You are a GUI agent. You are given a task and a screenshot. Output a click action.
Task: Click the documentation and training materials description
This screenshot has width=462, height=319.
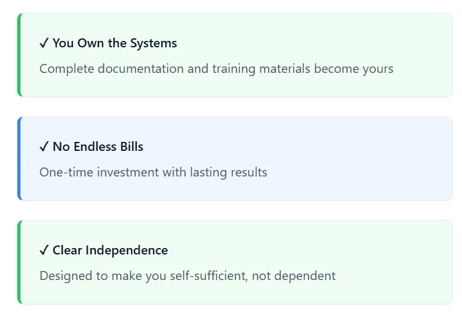click(216, 69)
